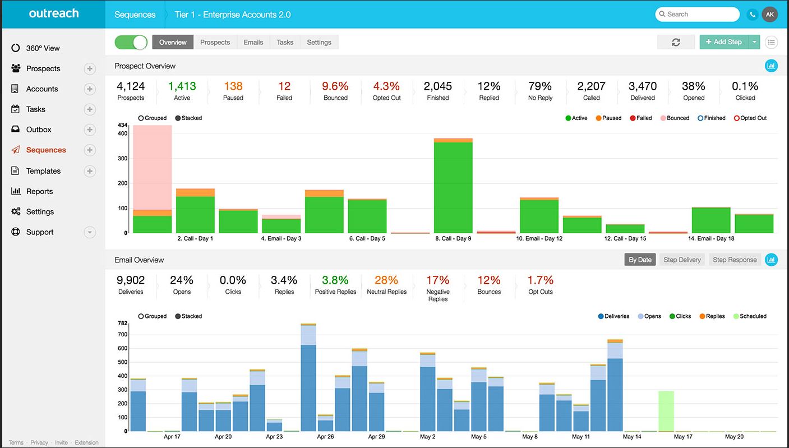Click the AK user avatar
789x448 pixels.
tap(770, 15)
